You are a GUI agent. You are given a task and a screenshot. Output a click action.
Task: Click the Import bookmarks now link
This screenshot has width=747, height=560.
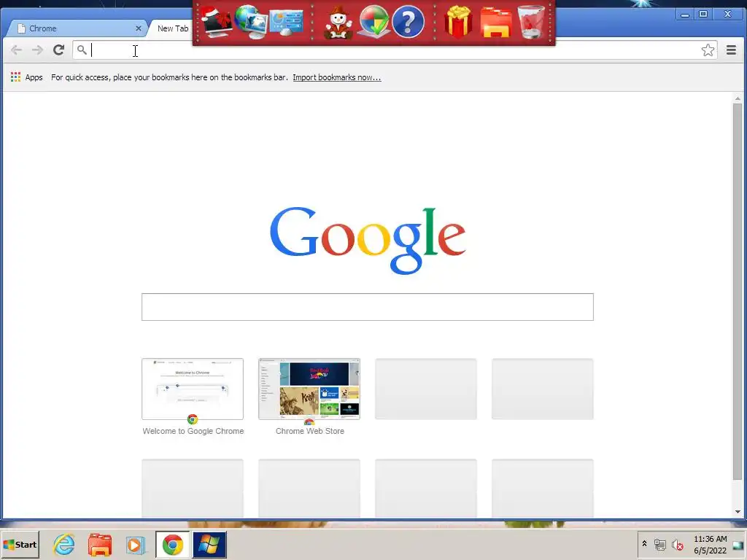[x=337, y=77]
